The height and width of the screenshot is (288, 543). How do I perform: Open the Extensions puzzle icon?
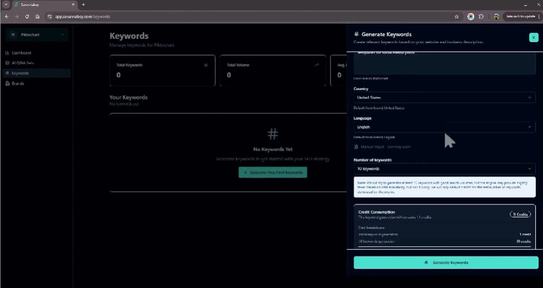click(481, 17)
